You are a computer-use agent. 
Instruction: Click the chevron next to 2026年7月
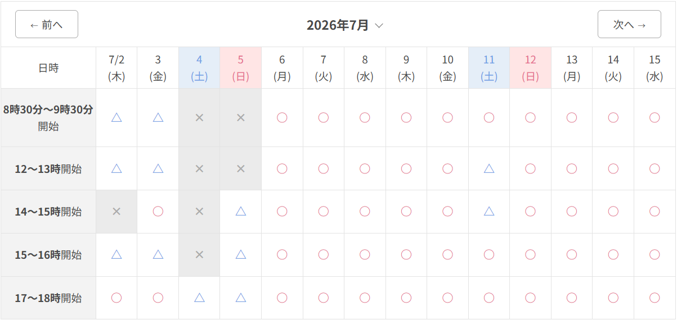pos(379,26)
